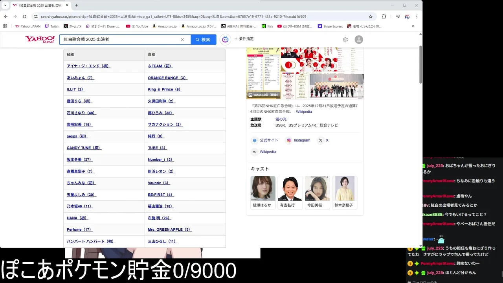Expand the bookmarks overflow chevron

click(413, 26)
